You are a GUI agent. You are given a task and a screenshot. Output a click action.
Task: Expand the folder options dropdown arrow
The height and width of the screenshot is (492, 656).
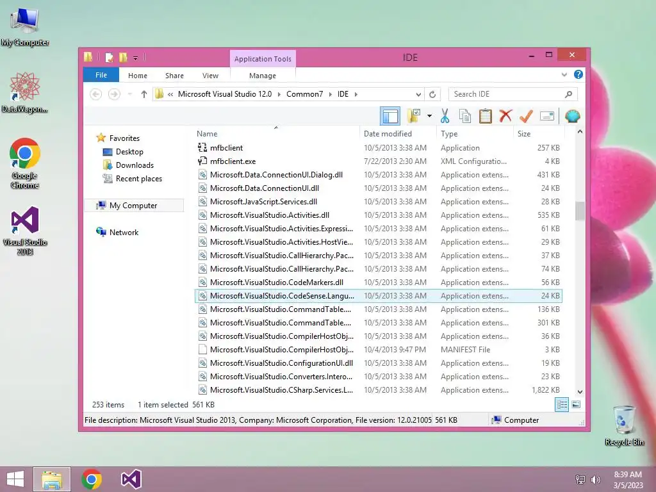pyautogui.click(x=429, y=116)
